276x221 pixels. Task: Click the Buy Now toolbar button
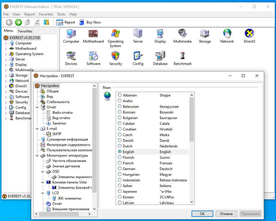pos(90,22)
